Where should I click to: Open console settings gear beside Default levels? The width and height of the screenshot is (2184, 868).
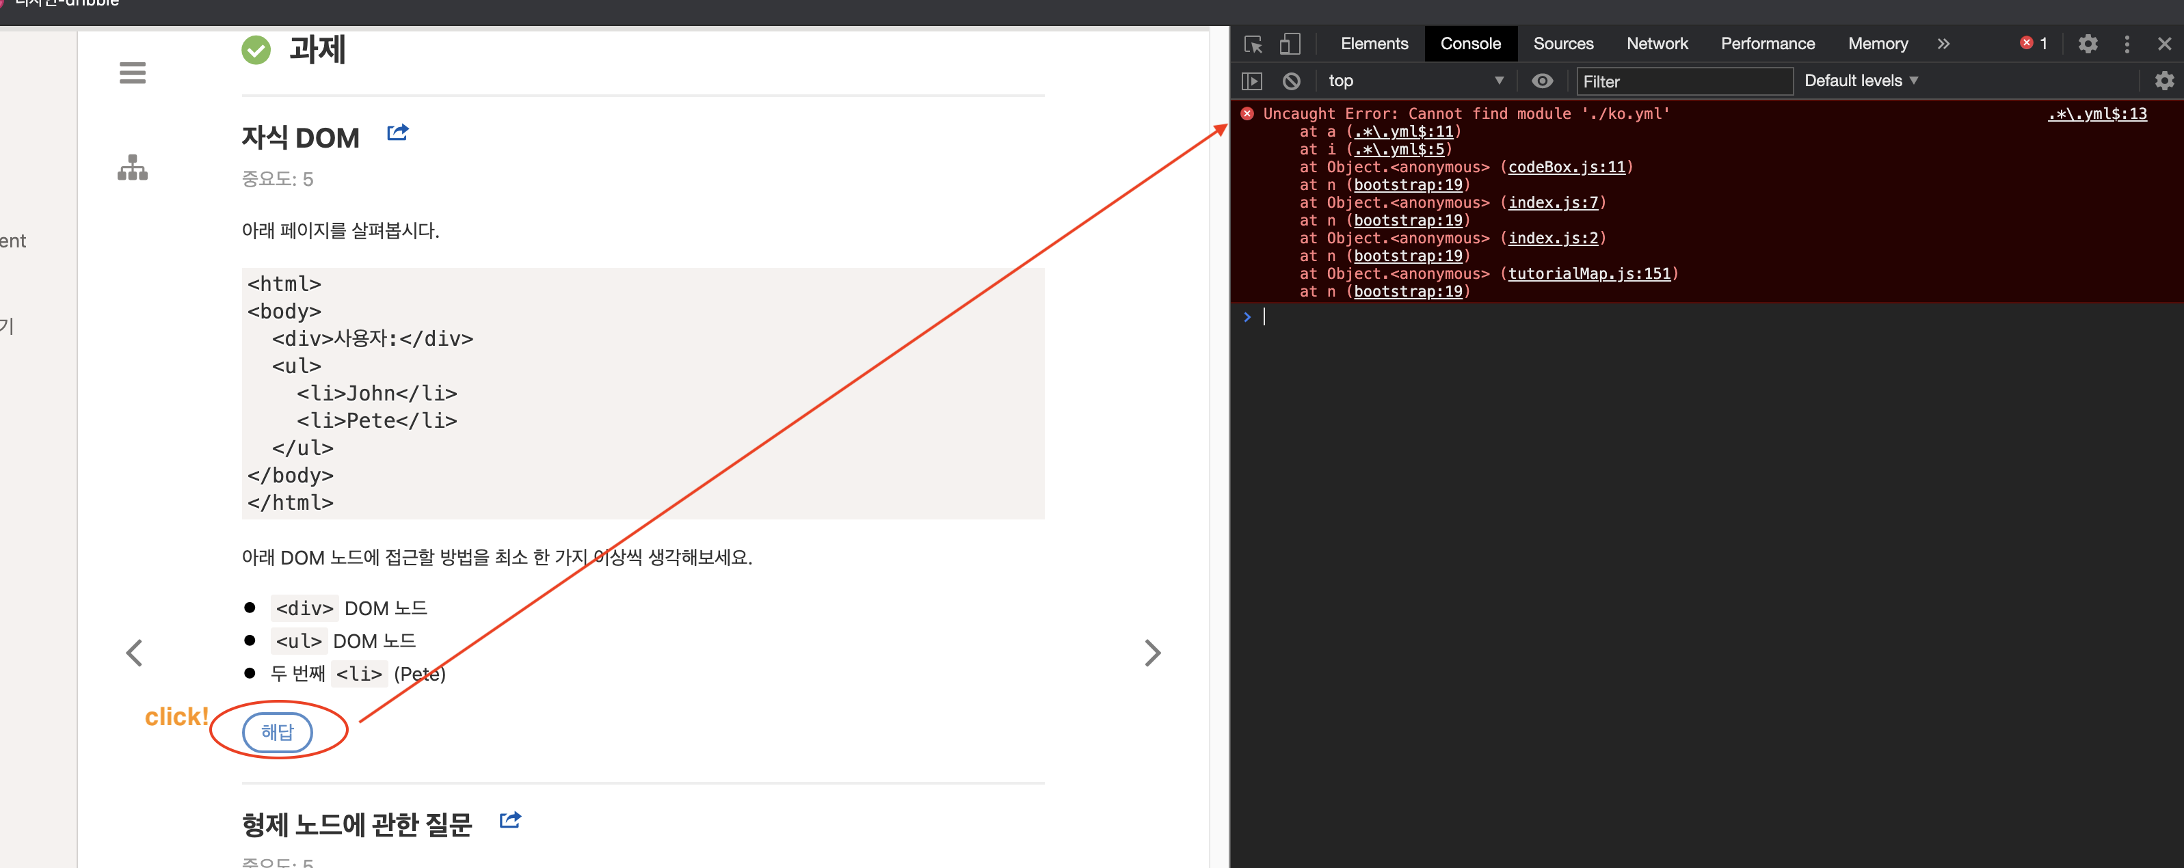point(2163,81)
